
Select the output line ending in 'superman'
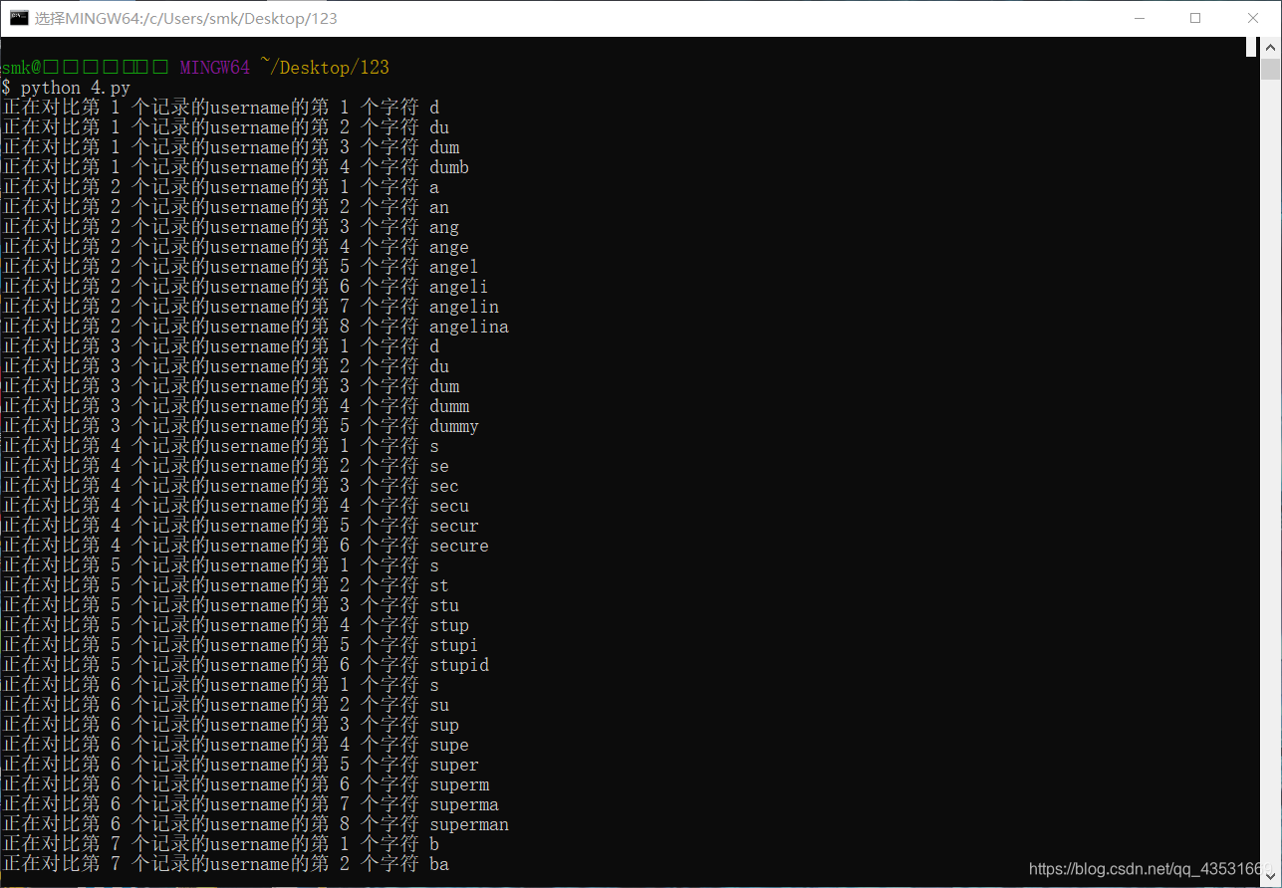point(255,824)
